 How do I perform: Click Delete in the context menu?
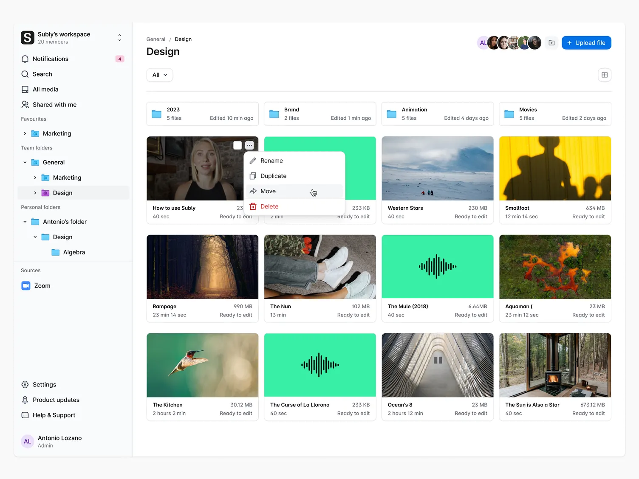[269, 206]
